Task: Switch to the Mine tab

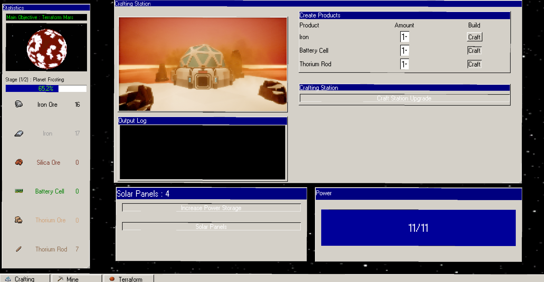Action: click(77, 279)
